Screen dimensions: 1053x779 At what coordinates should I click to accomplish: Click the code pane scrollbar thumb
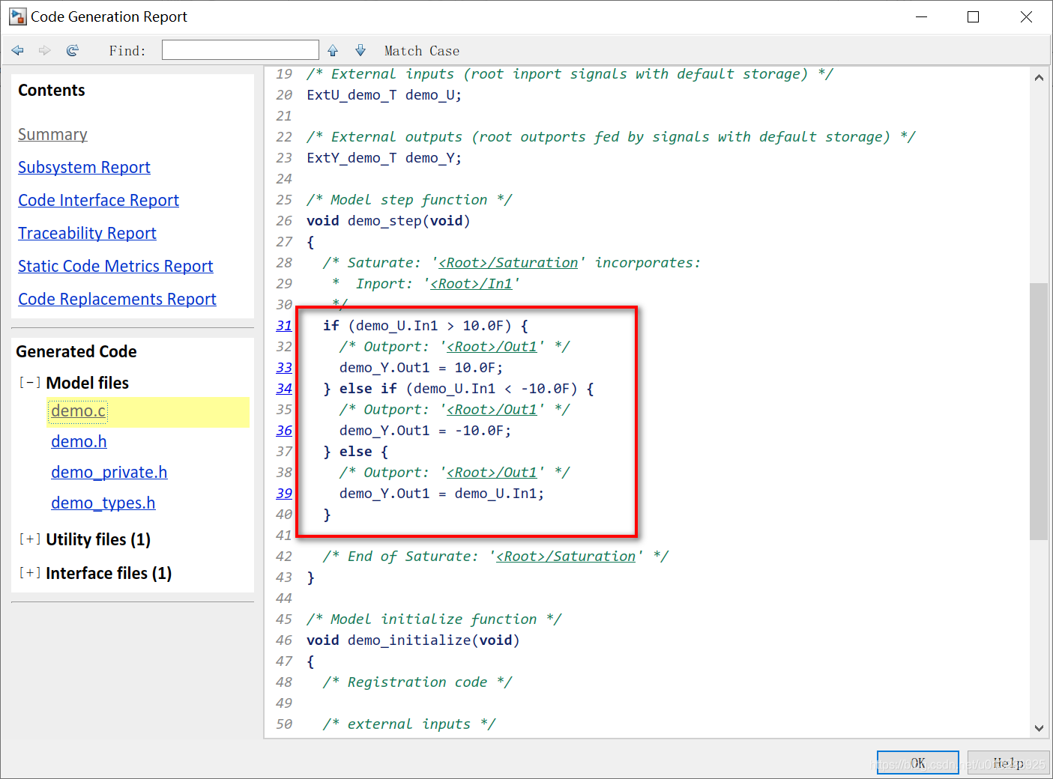1039,411
